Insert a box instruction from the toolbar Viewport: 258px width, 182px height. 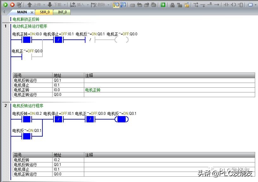(241, 5)
